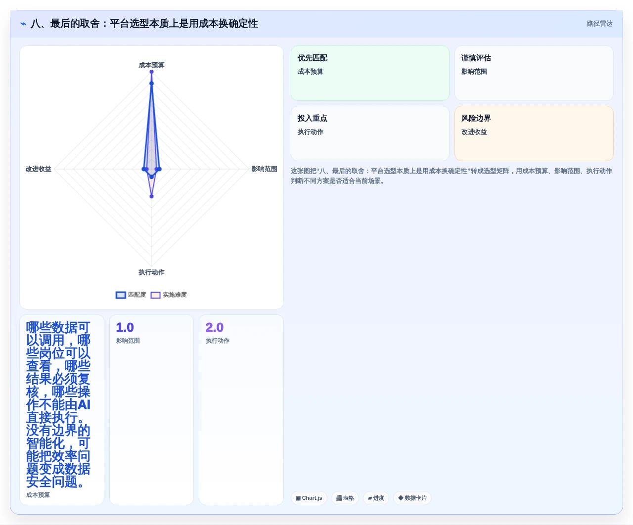Click 改进收益 subtitle in 风险边界 card

click(x=474, y=132)
